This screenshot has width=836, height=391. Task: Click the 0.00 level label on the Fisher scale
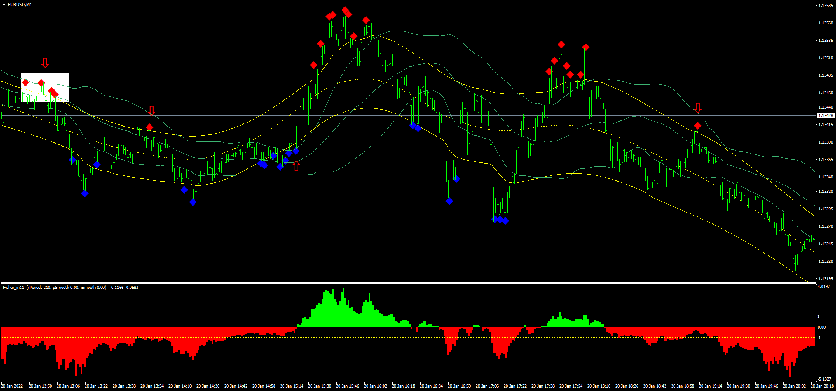tap(822, 327)
